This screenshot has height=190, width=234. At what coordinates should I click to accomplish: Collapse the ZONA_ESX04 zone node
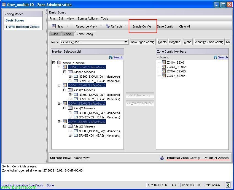coord(59,122)
